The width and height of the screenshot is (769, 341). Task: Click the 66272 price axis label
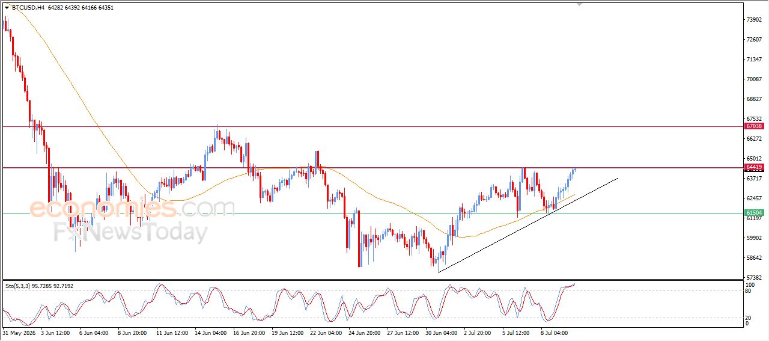pyautogui.click(x=753, y=139)
